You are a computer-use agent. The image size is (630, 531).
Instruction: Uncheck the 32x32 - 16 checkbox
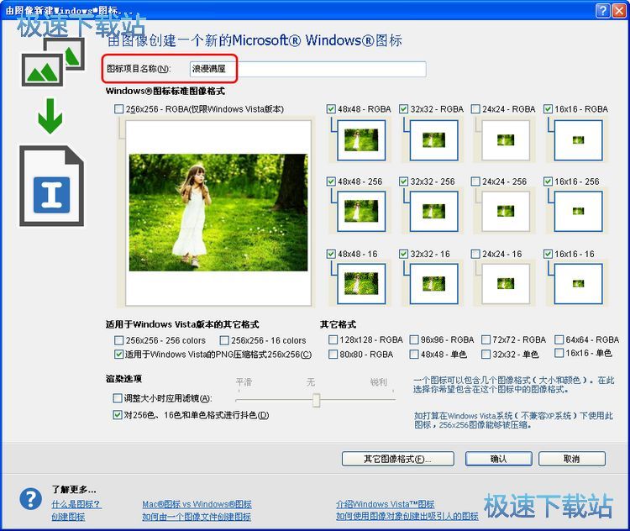(x=403, y=254)
